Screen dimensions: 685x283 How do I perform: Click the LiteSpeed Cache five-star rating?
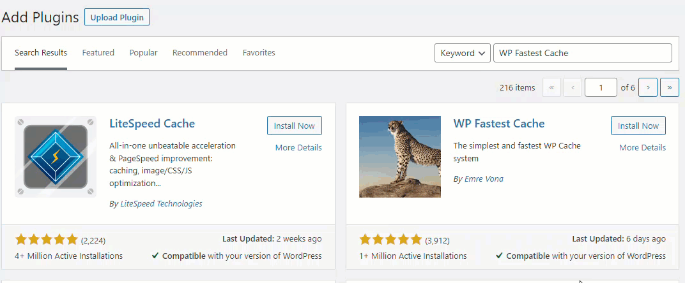tap(47, 240)
